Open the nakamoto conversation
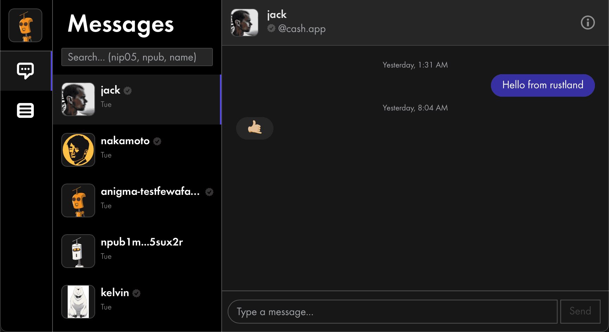 click(137, 150)
